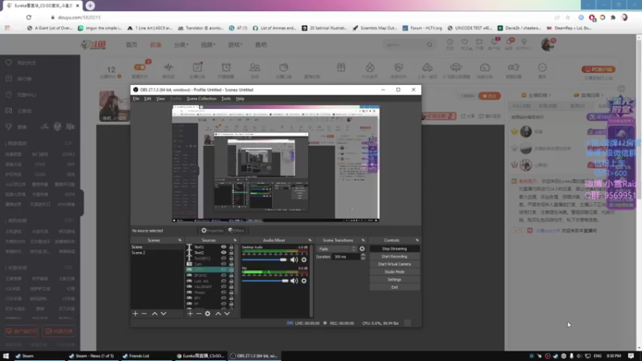Move source down in the Sources panel
Viewport: 642px width, 361px height.
click(227, 314)
